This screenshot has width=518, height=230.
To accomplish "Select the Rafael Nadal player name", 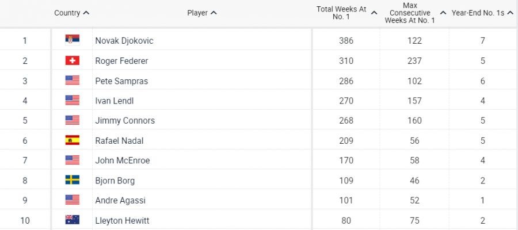I will pyautogui.click(x=119, y=141).
